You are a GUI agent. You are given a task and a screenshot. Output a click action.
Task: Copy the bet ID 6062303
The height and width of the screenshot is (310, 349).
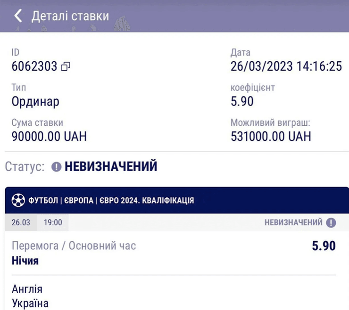[x=66, y=67]
